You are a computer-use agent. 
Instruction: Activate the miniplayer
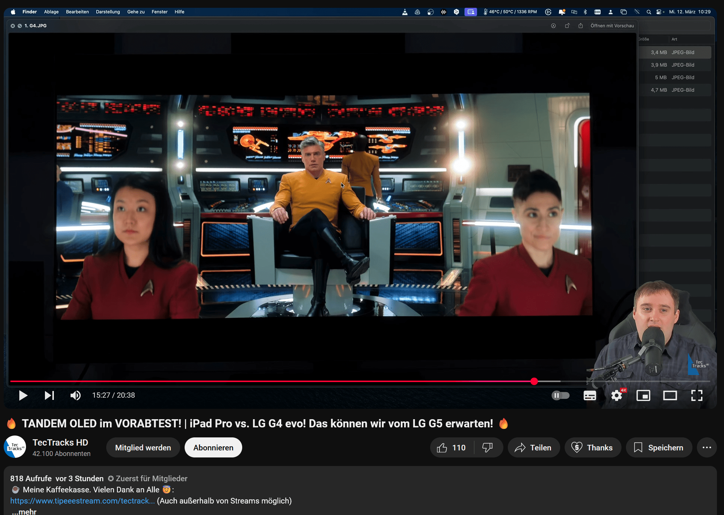pos(643,395)
